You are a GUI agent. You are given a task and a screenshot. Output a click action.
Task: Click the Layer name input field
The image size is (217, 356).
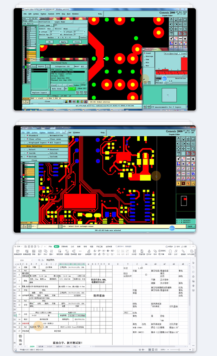(71, 25)
